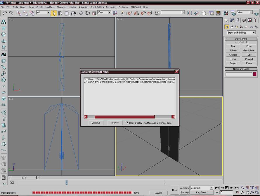Uncheck Don't Display This Message at Render Time

127,123
